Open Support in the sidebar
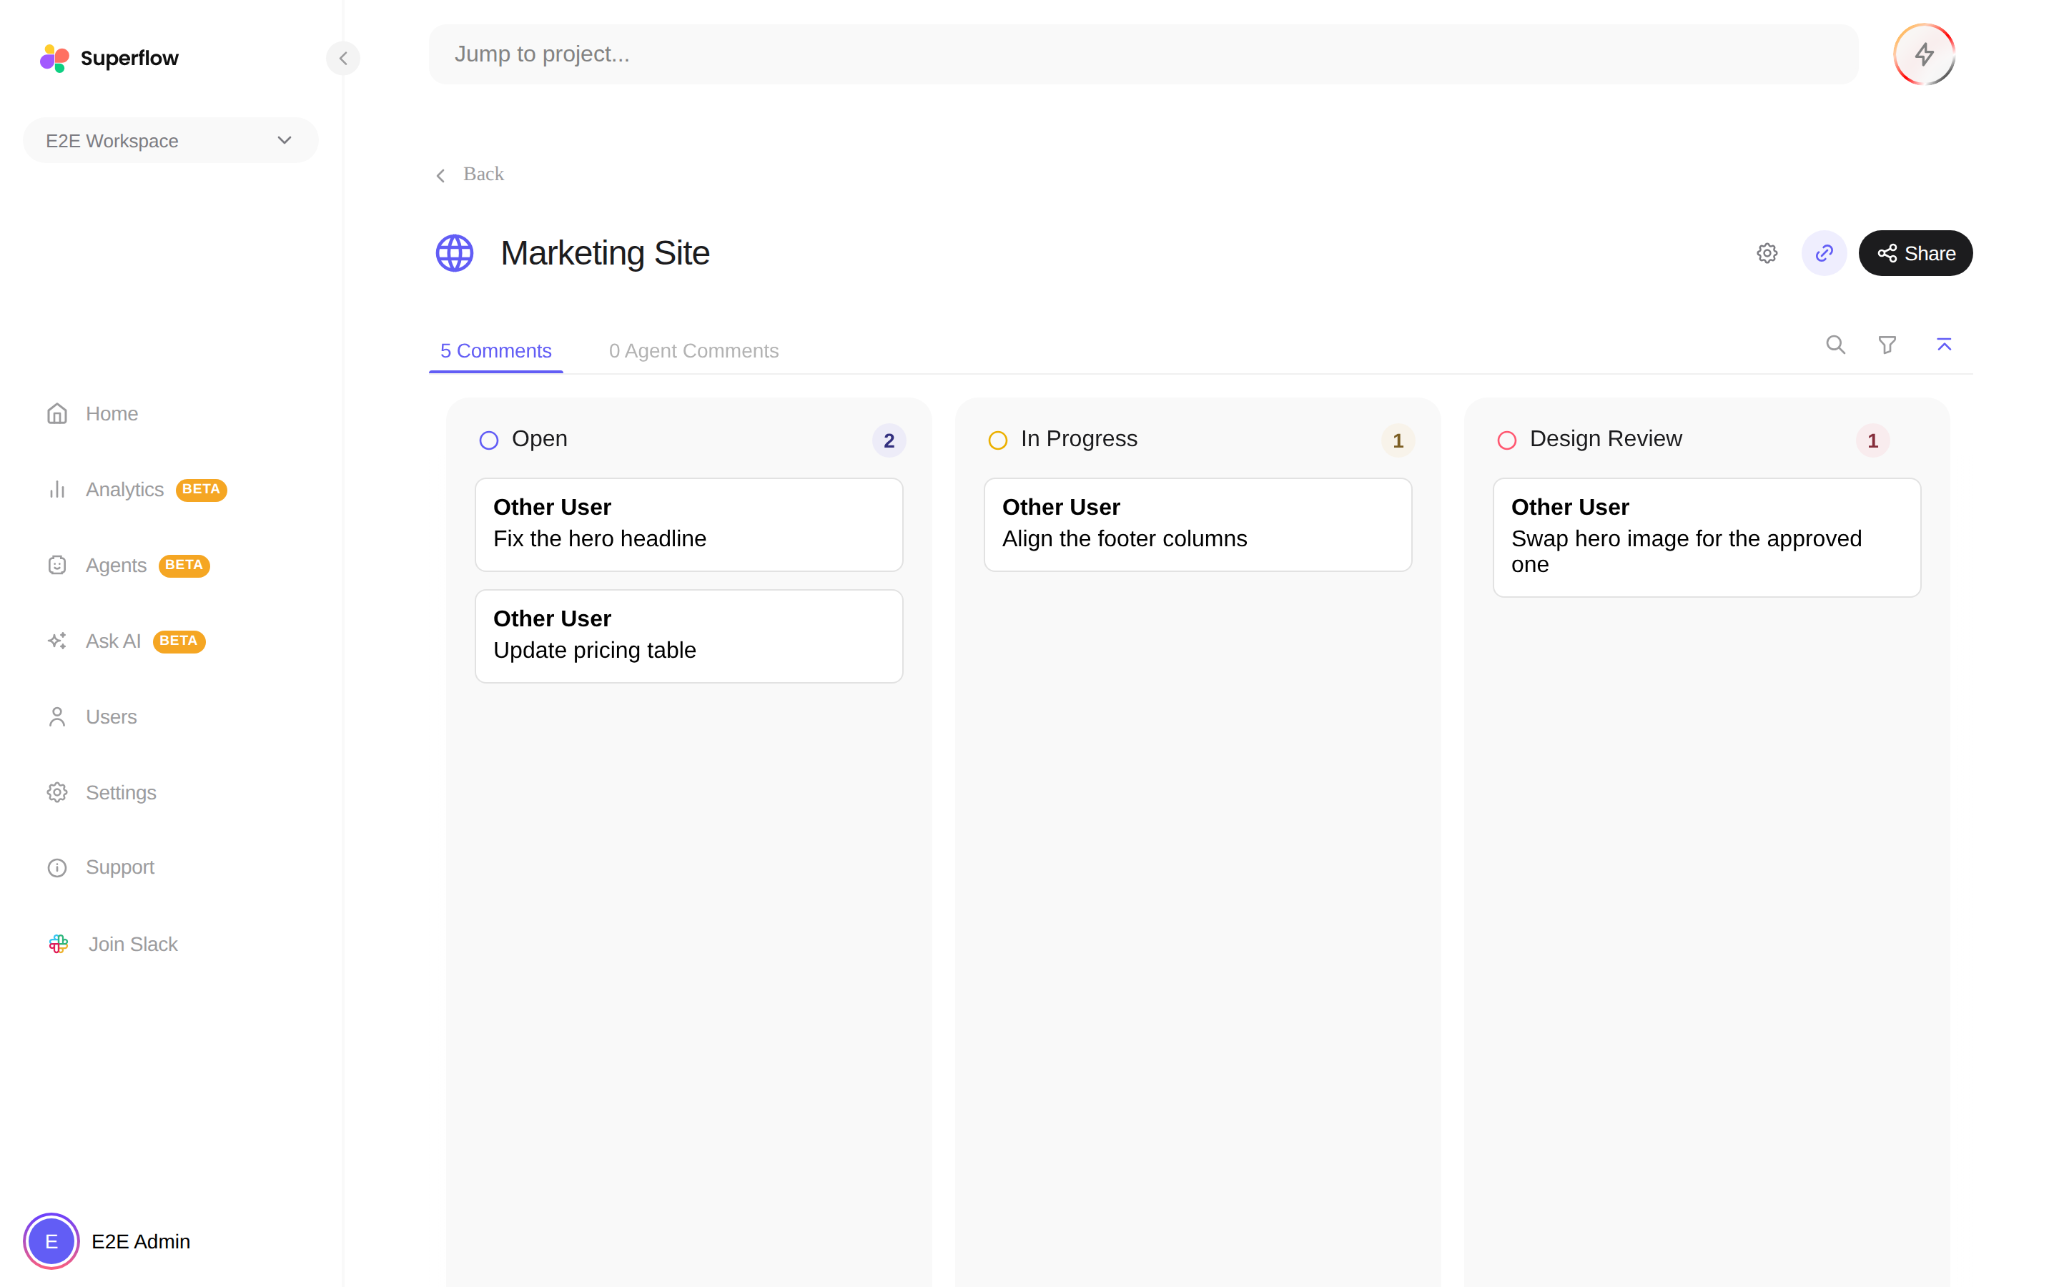This screenshot has height=1287, width=2059. coord(119,867)
